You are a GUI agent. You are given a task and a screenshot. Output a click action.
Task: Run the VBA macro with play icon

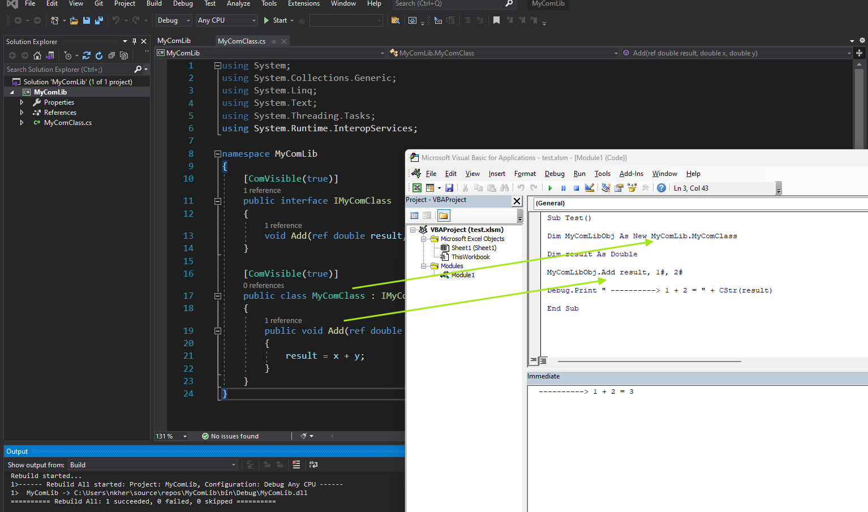[550, 188]
